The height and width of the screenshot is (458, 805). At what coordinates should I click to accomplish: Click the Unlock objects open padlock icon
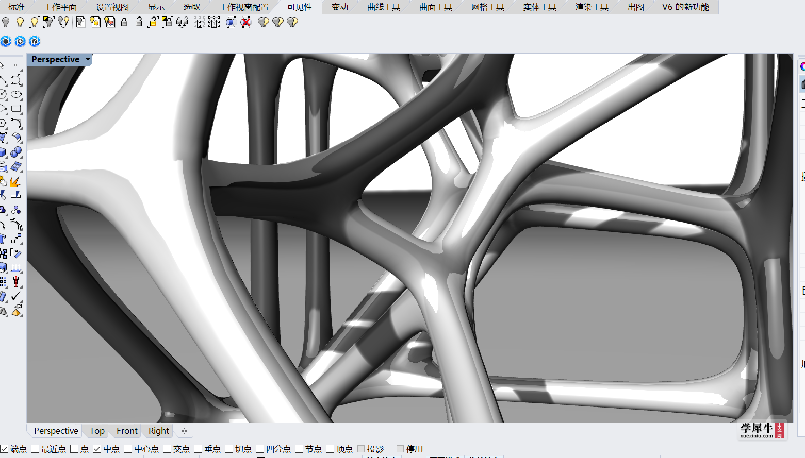(139, 22)
